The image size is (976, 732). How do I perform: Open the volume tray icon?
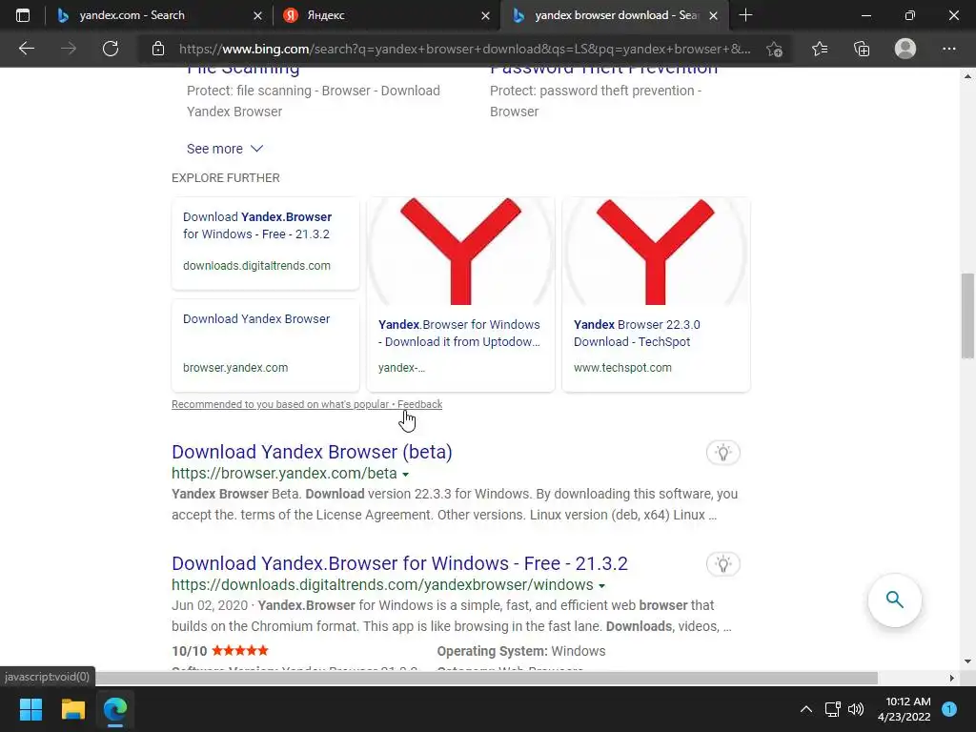click(x=857, y=709)
